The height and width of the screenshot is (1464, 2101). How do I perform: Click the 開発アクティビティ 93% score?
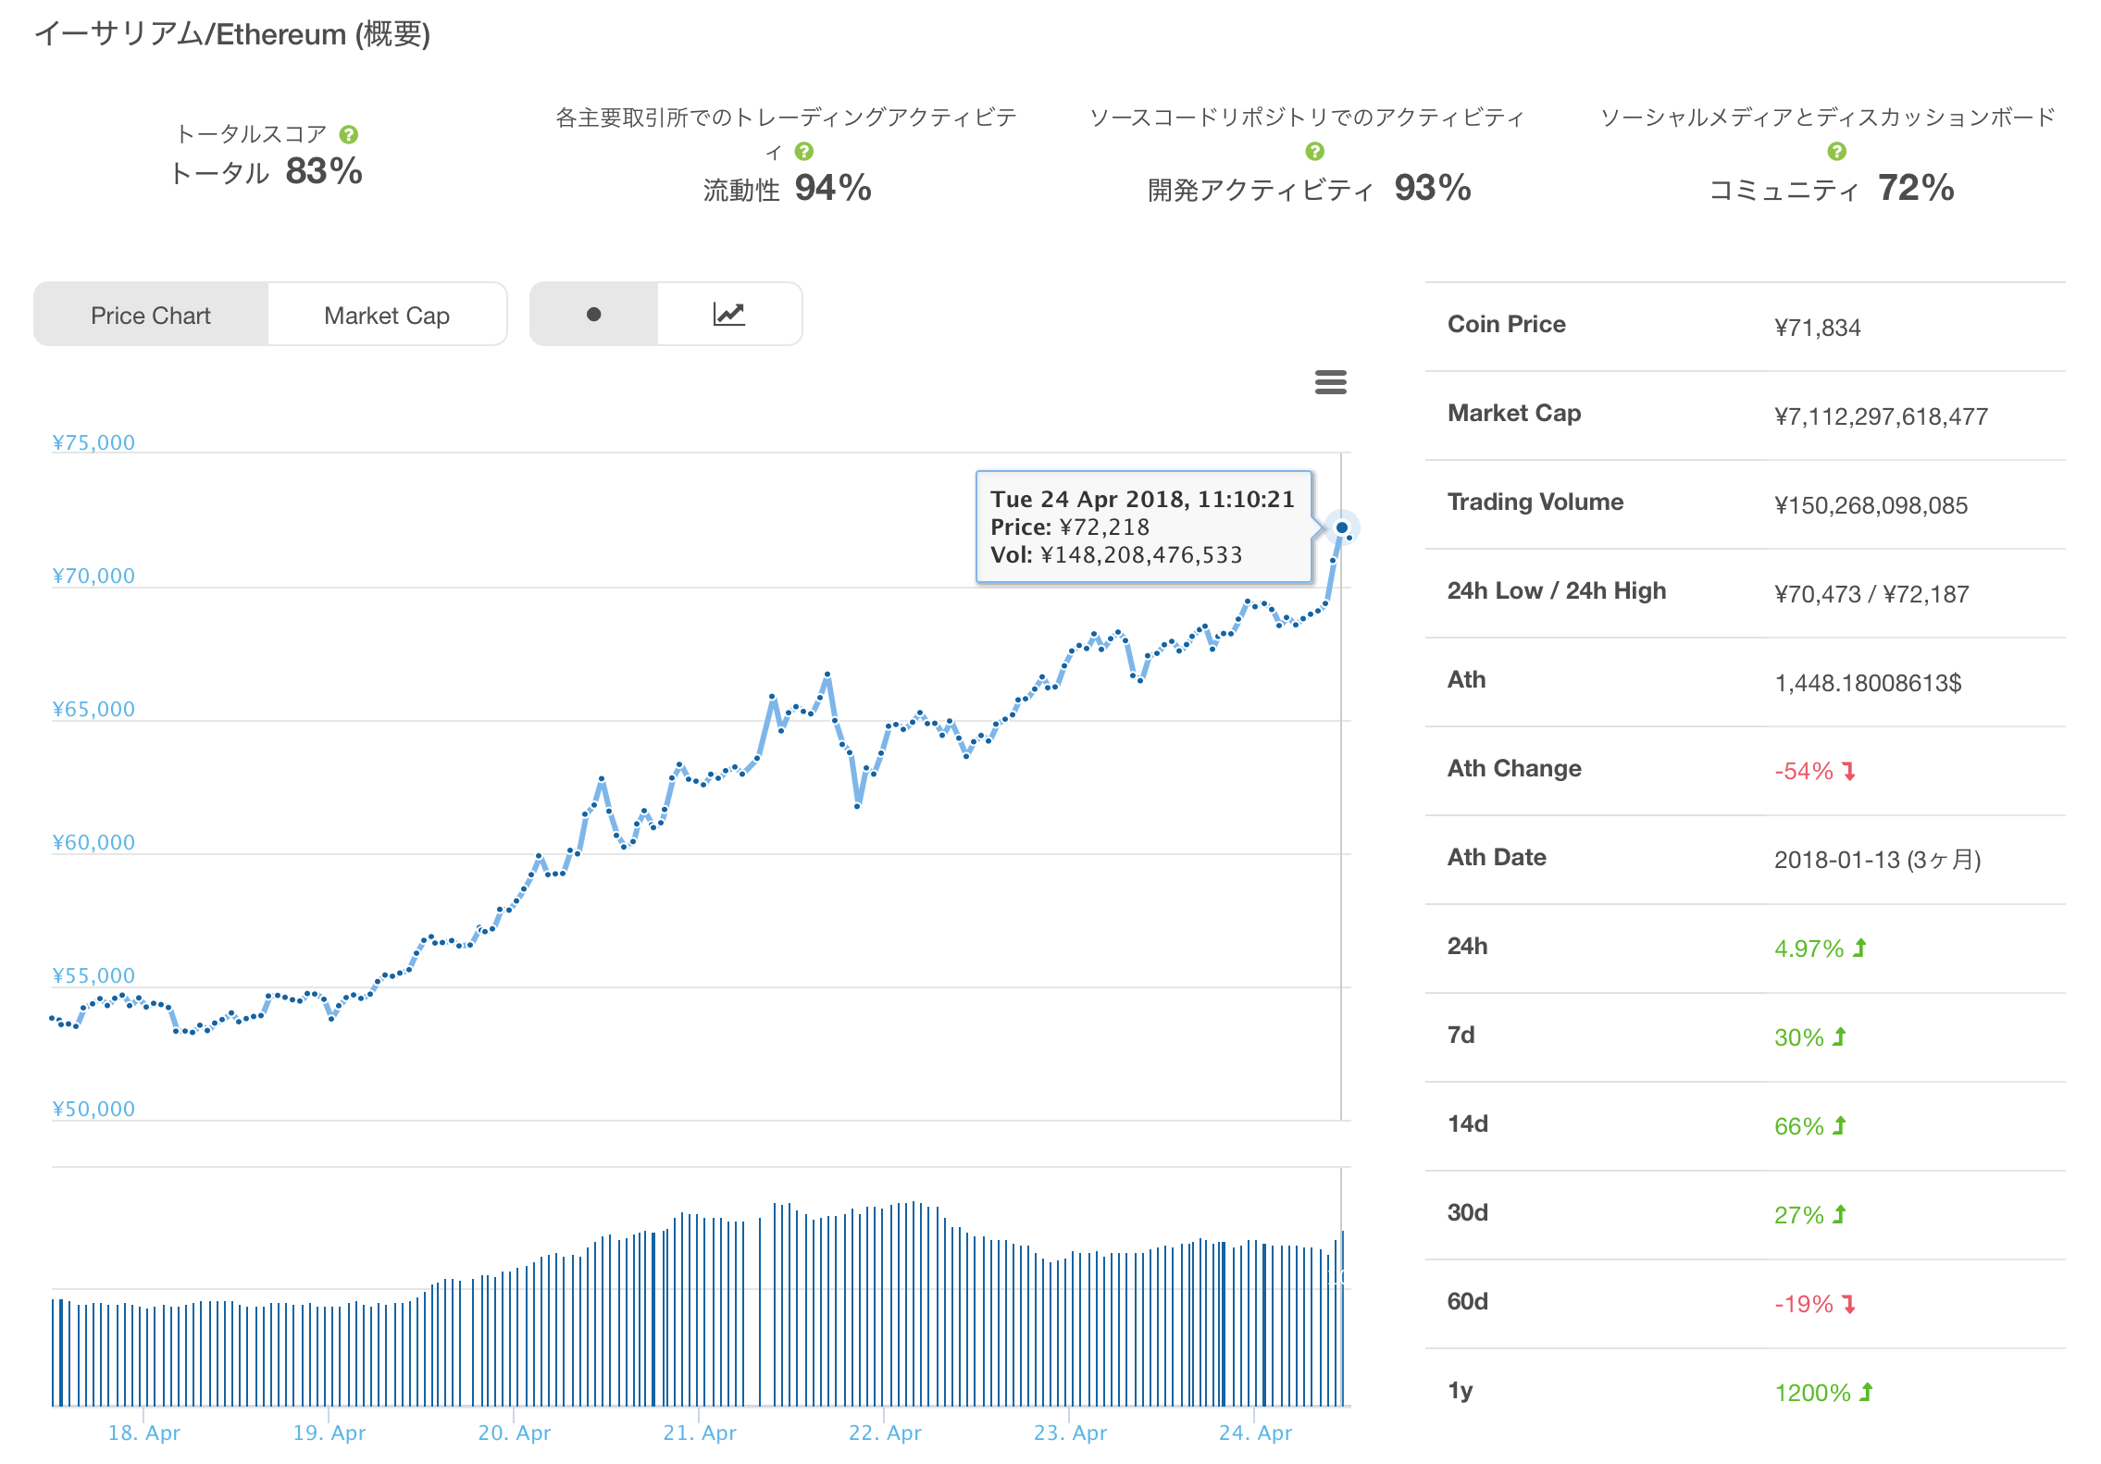pyautogui.click(x=1310, y=188)
